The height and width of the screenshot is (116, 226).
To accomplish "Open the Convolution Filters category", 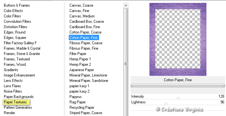I will coord(17,21).
